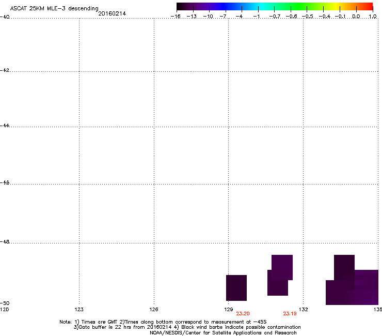Click the date label 20160214

[x=112, y=13]
